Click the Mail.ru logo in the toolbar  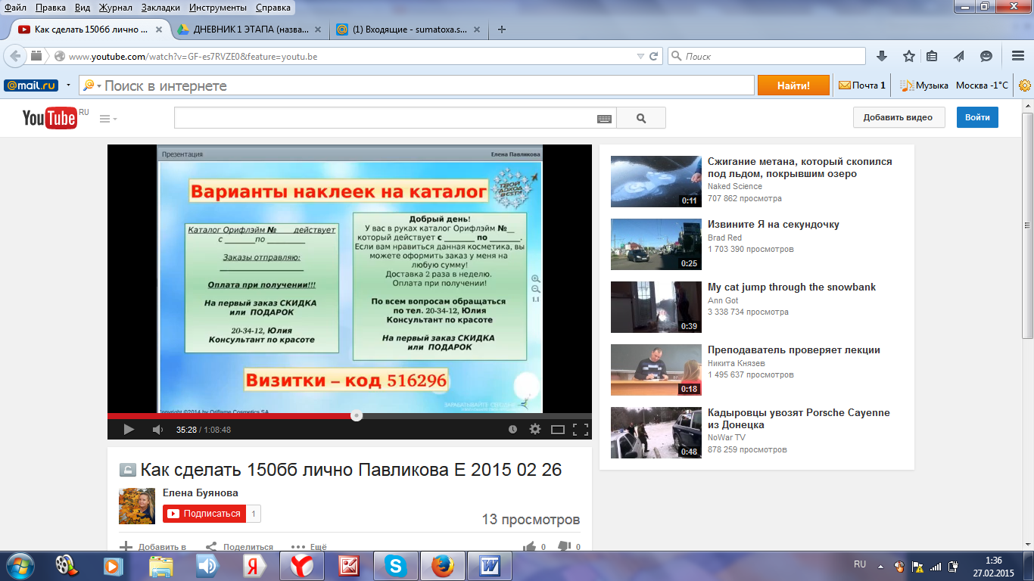pyautogui.click(x=31, y=85)
